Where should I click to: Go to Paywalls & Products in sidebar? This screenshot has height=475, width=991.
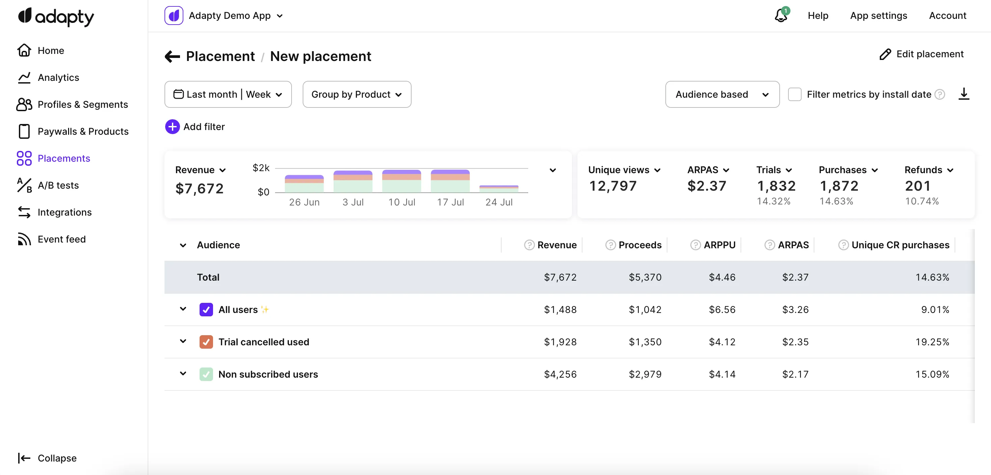coord(83,131)
